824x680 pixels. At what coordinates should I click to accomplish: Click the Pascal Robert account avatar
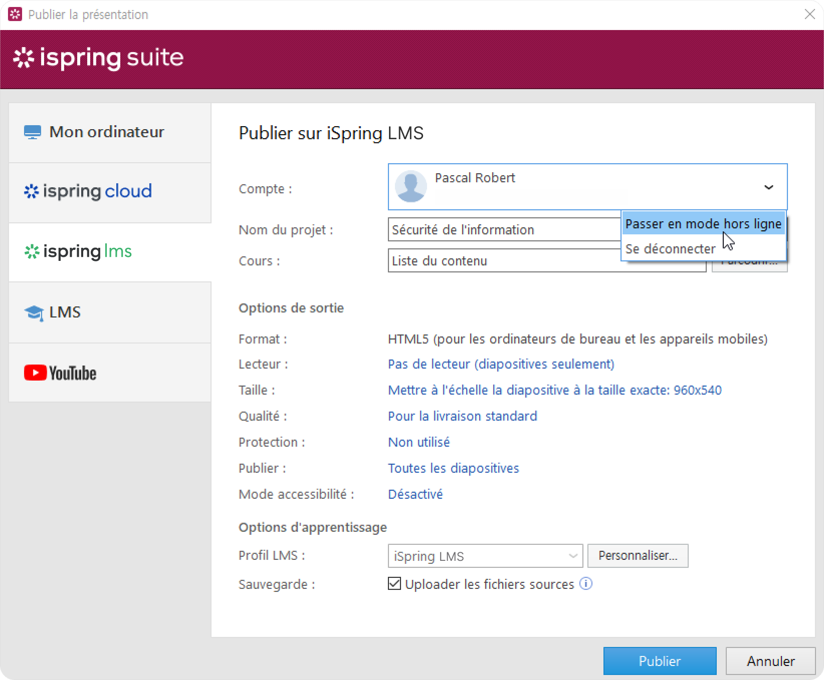pos(410,187)
